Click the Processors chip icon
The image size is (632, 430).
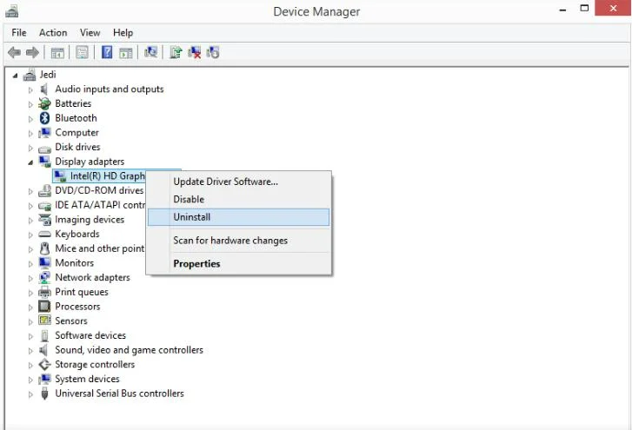tap(44, 307)
